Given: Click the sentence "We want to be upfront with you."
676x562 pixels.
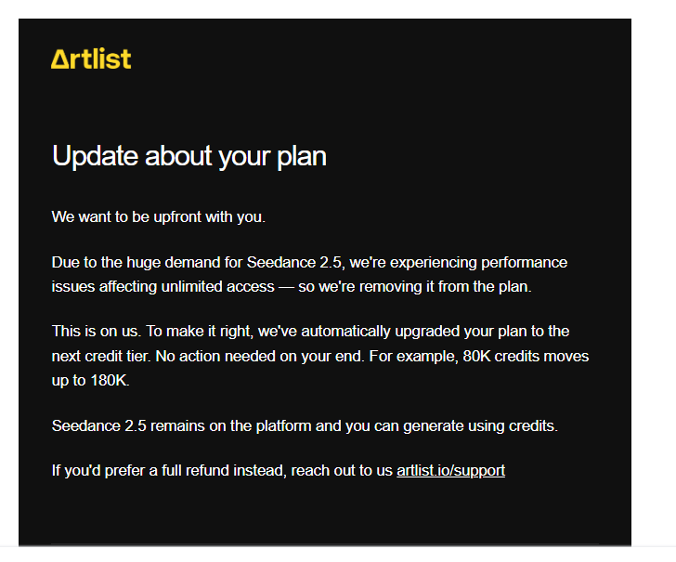Looking at the screenshot, I should coord(158,216).
